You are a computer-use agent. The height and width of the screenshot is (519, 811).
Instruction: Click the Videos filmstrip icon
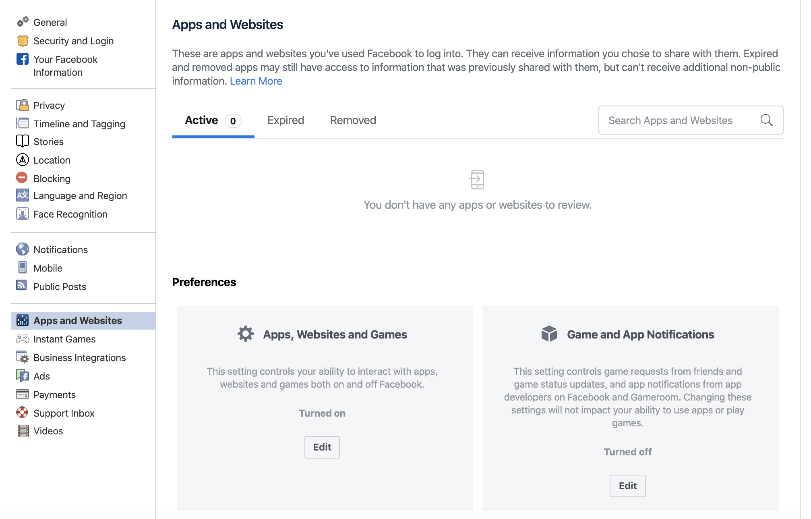[23, 431]
